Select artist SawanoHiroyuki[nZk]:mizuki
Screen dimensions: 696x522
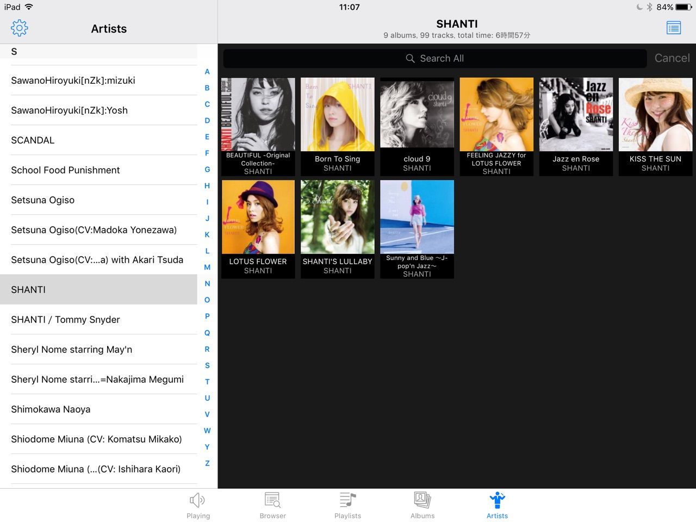pos(98,80)
